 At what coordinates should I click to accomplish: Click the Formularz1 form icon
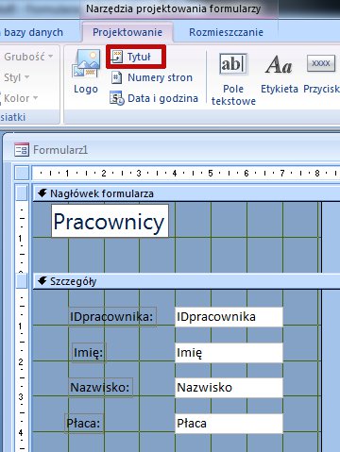(22, 150)
